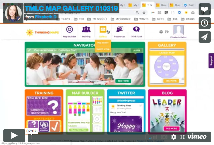Screen dimensions: 214x145
Task: Play the Vimeo video
Action: coord(14,136)
